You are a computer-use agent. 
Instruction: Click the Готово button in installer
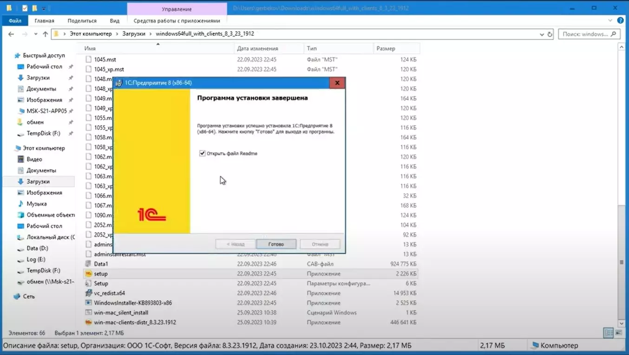276,244
